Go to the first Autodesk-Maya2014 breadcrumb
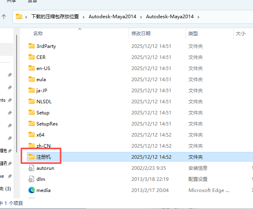This screenshot has height=209, width=253. pos(112,17)
